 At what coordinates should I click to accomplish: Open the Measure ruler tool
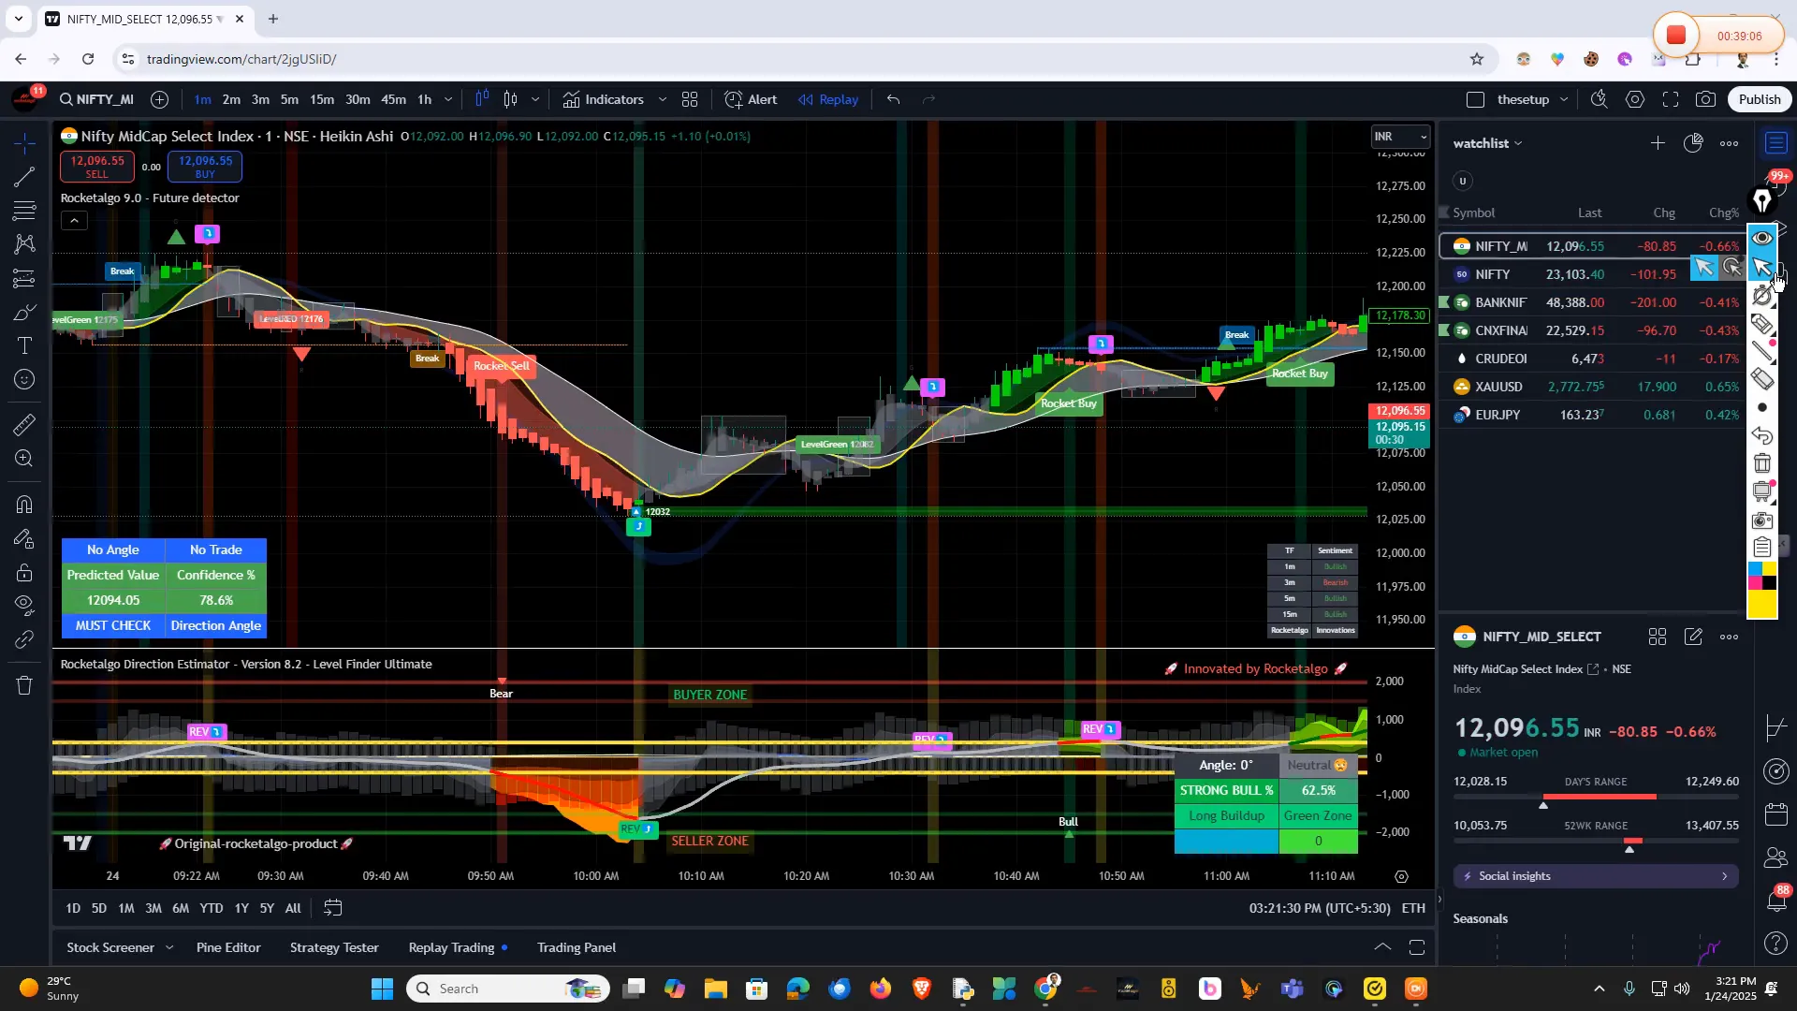tap(23, 424)
